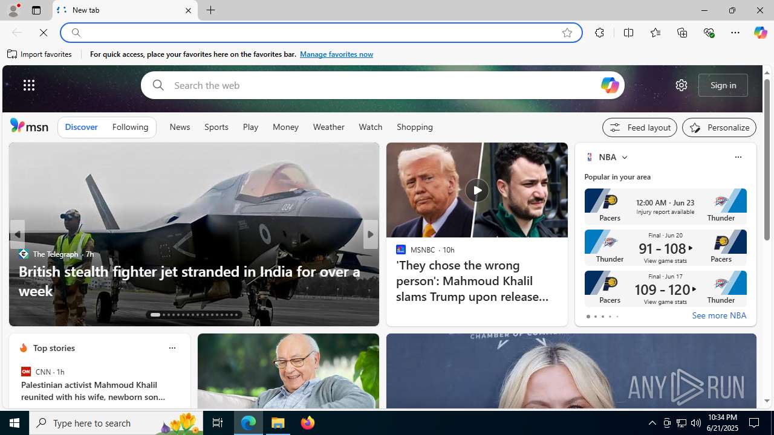This screenshot has width=774, height=435.
Task: Close the New tab tab
Action: pos(188,10)
